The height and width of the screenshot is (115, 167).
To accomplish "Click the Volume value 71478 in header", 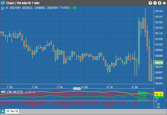I will (64, 8).
